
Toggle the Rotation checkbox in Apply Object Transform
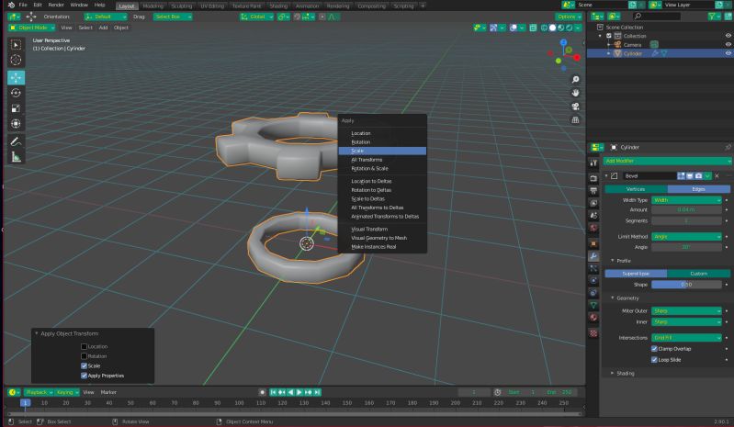point(84,356)
